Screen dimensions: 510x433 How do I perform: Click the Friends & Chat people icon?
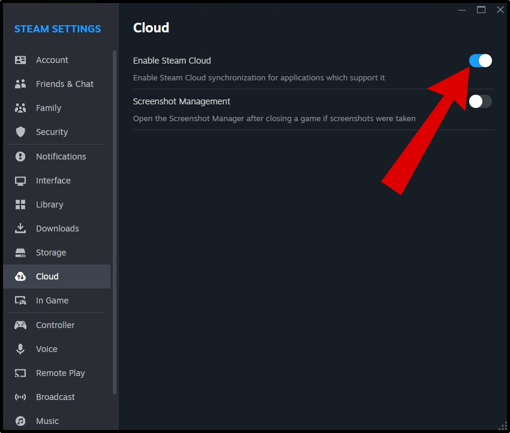point(20,84)
